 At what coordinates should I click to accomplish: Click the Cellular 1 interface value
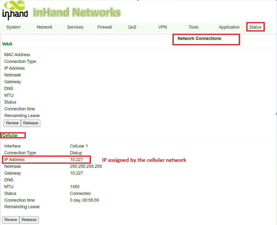pyautogui.click(x=79, y=146)
